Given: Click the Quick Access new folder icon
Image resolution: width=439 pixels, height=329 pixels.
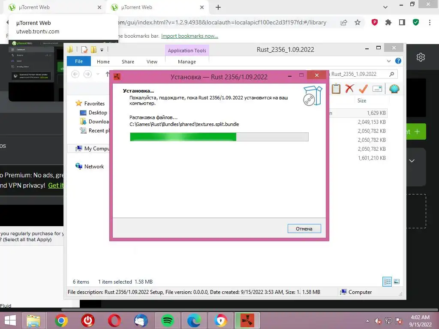Looking at the screenshot, I should 93,50.
